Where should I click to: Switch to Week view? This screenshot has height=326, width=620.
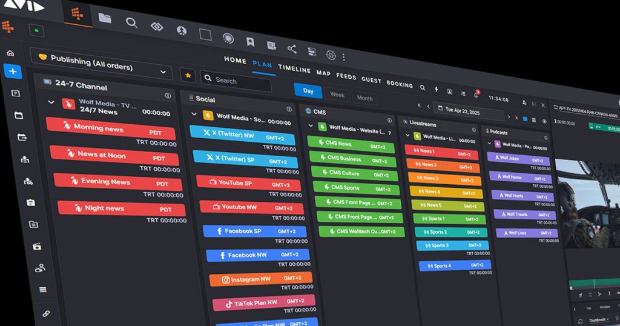337,95
